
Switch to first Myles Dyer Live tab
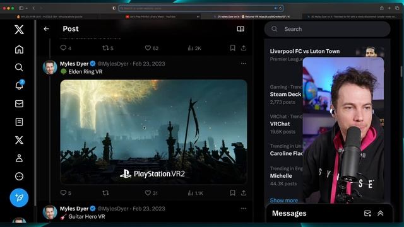(x=50, y=16)
